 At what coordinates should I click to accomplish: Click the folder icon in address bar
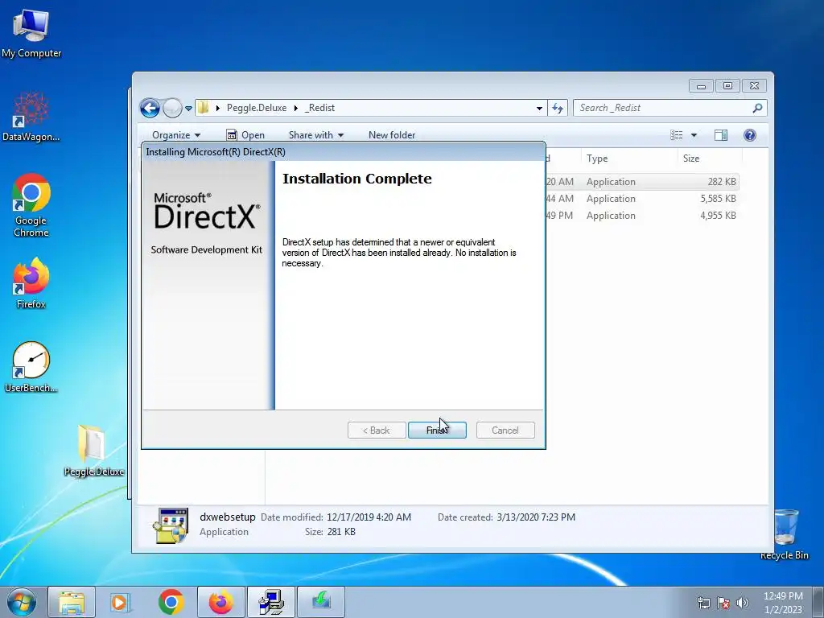tap(204, 108)
